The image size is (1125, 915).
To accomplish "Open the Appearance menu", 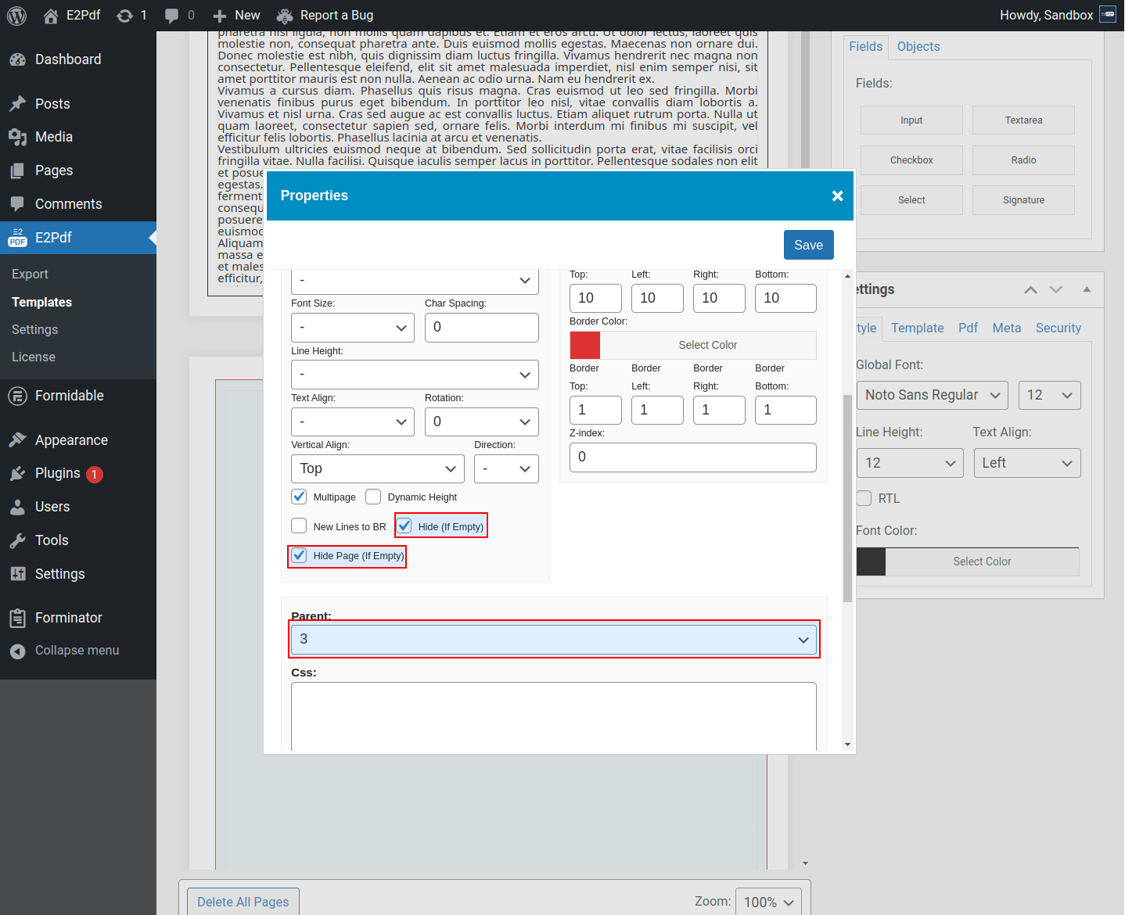I will tap(70, 440).
